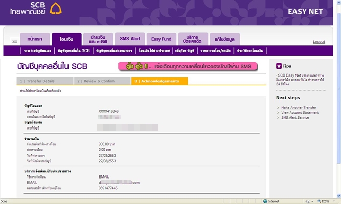The image size is (341, 204).
Task: Open the บริการบัตรเครดิต credit card tab
Action: coord(193,39)
